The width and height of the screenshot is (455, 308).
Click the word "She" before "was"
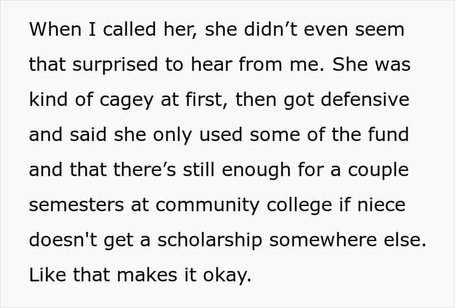pos(350,64)
